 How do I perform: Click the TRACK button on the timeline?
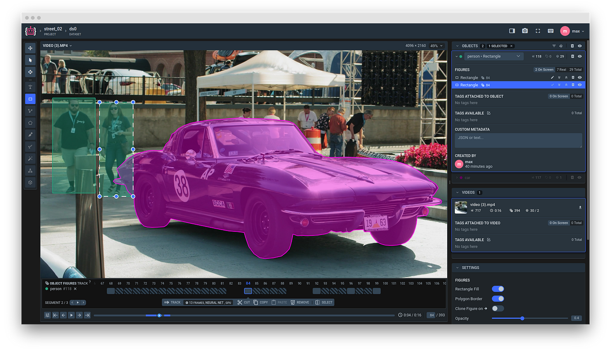pos(172,302)
